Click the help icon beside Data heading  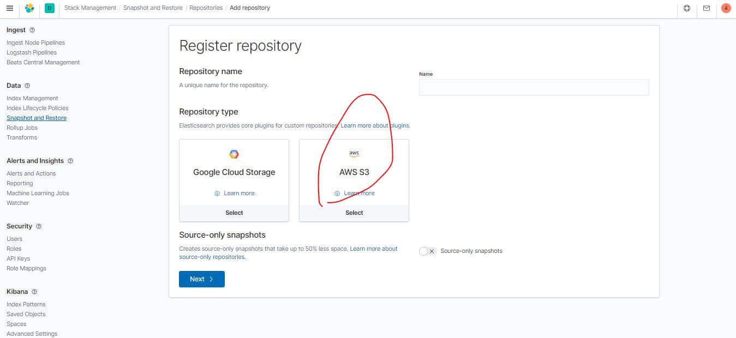click(x=27, y=86)
